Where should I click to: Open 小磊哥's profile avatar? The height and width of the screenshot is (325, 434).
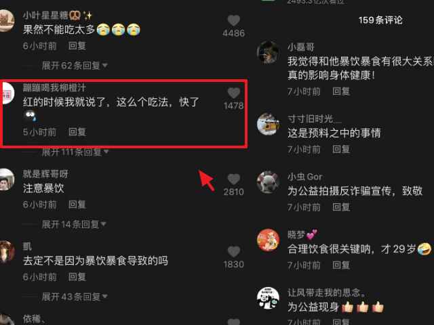pyautogui.click(x=268, y=52)
